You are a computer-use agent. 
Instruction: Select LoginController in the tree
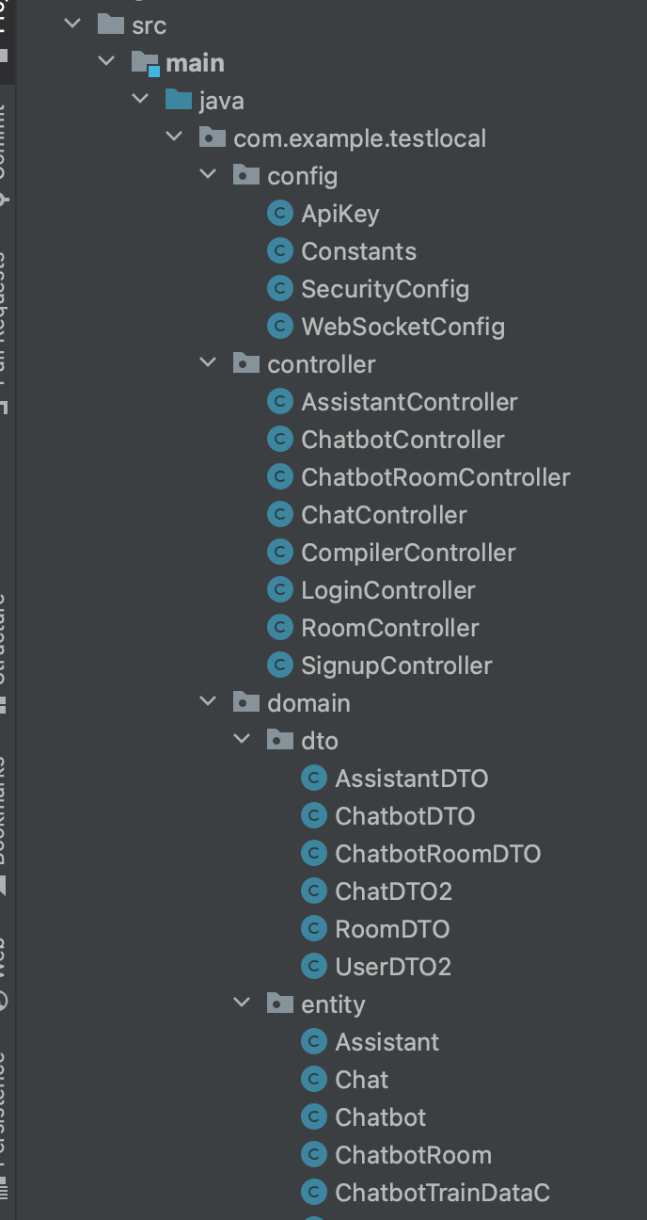[x=388, y=590]
